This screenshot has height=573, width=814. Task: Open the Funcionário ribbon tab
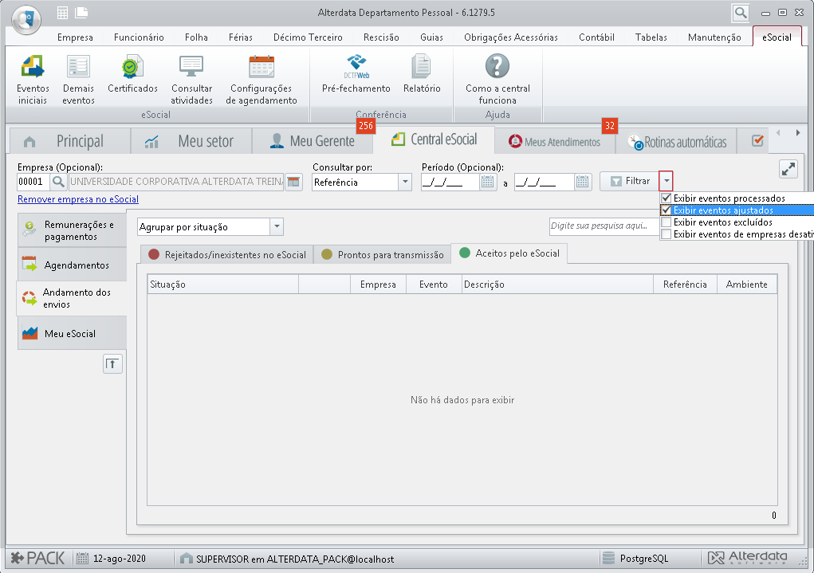pos(139,37)
